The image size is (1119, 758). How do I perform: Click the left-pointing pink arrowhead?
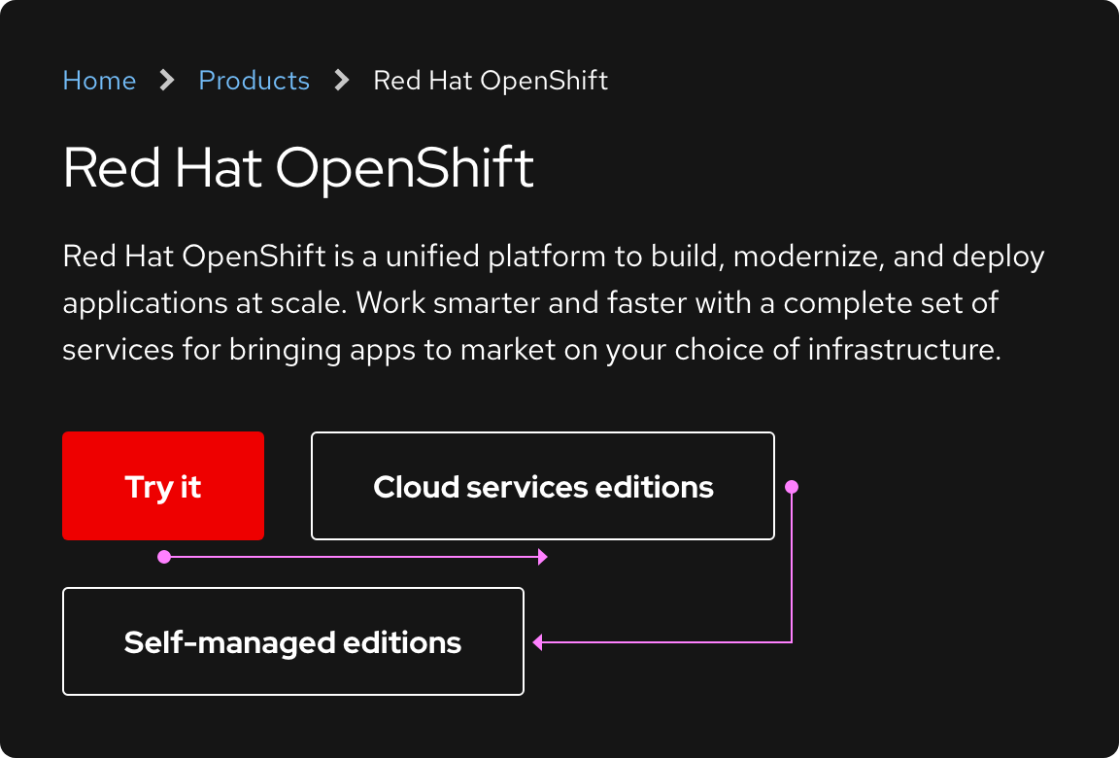pos(538,642)
